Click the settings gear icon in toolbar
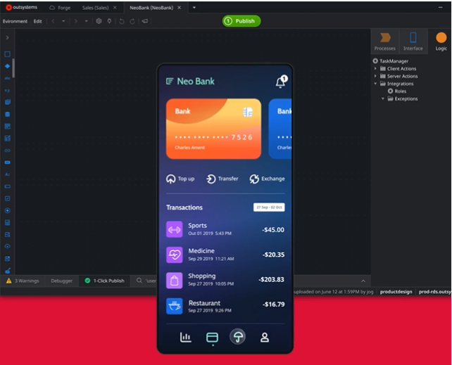 pos(99,21)
